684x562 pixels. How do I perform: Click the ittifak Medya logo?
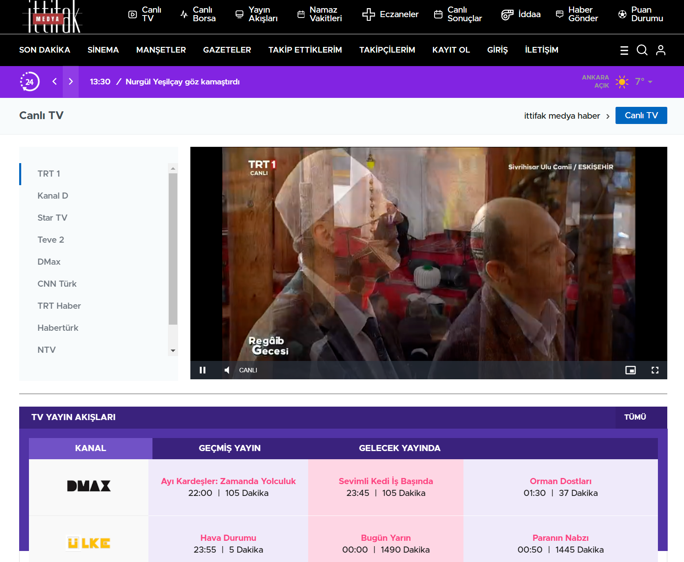point(52,17)
